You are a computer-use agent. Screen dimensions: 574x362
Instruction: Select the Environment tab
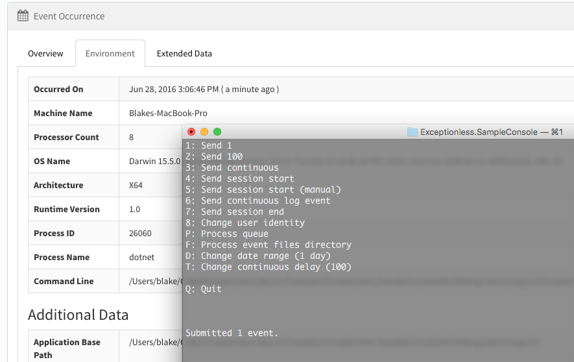(x=110, y=53)
